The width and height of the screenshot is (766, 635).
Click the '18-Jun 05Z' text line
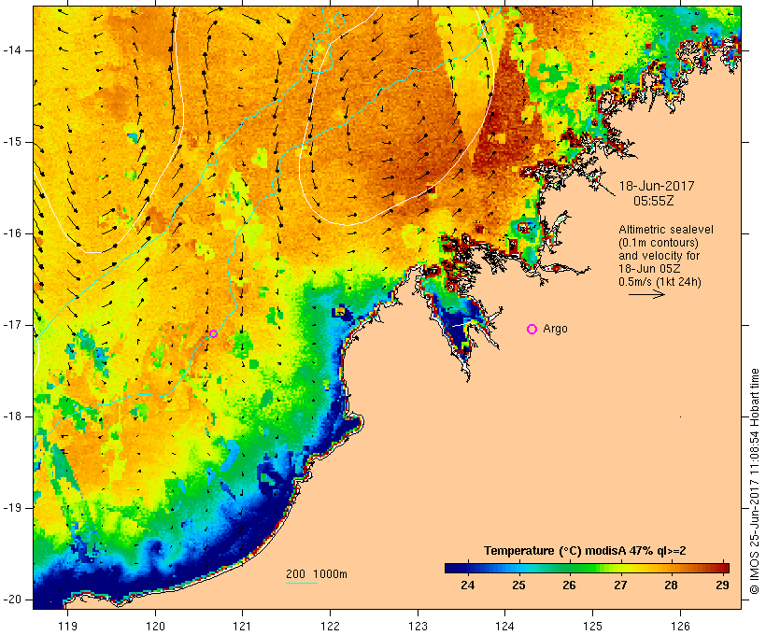(649, 269)
